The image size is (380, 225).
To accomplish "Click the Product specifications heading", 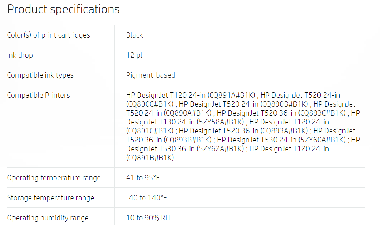I will coord(63,9).
